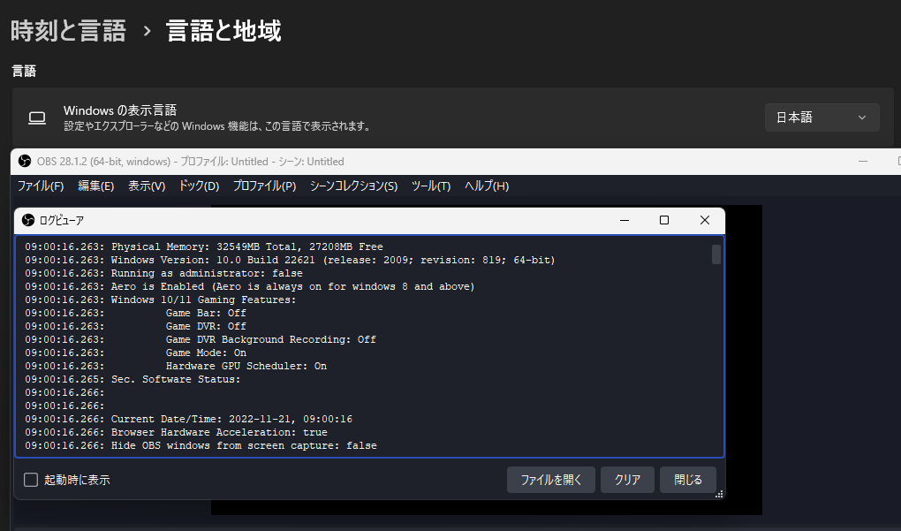The image size is (901, 531).
Task: Click the Game Mode: On log line
Action: coord(136,353)
